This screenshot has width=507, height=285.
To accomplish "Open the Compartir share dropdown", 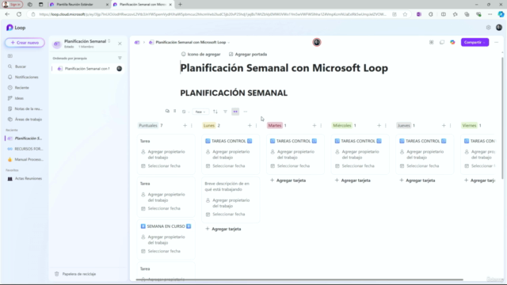I will tap(475, 42).
